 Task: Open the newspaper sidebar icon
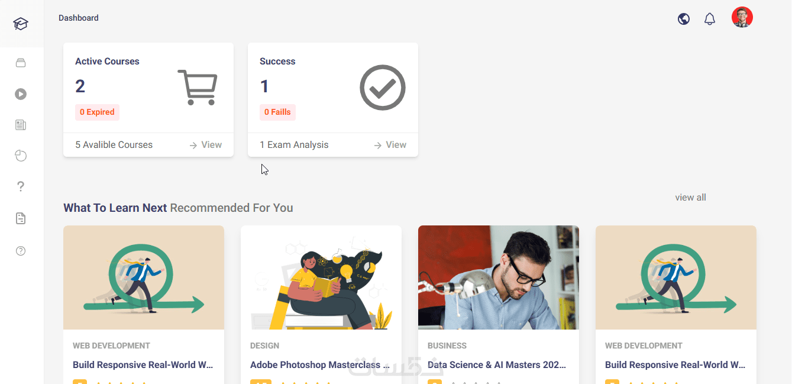pyautogui.click(x=21, y=125)
